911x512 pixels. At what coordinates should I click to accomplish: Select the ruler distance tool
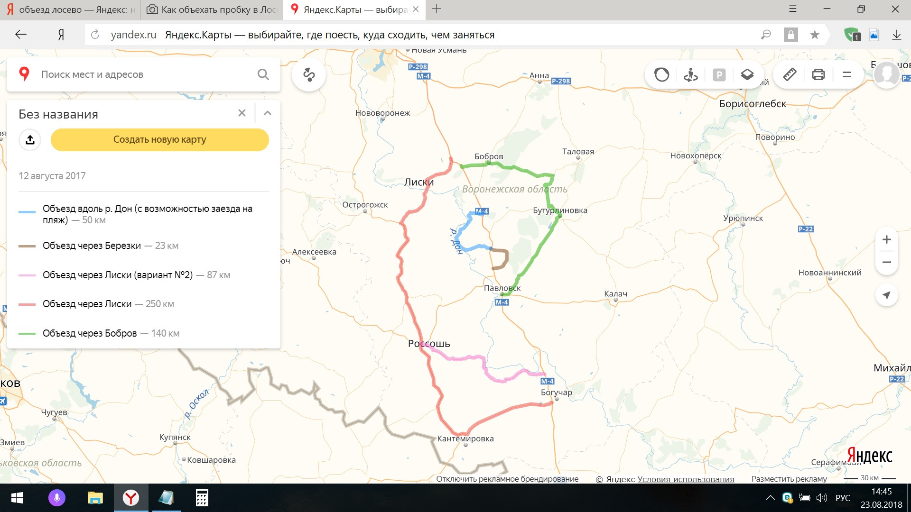coord(790,74)
